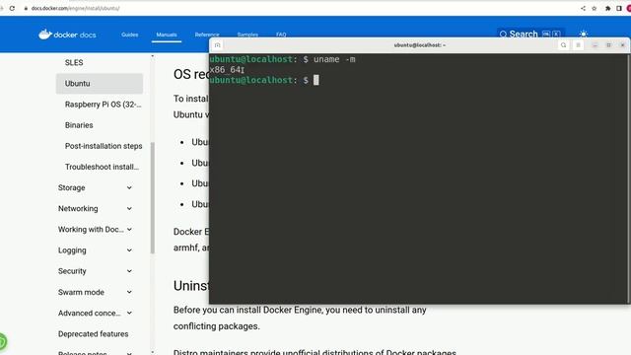Open SLES install page in sidebar
This screenshot has height=355, width=631.
tap(74, 62)
